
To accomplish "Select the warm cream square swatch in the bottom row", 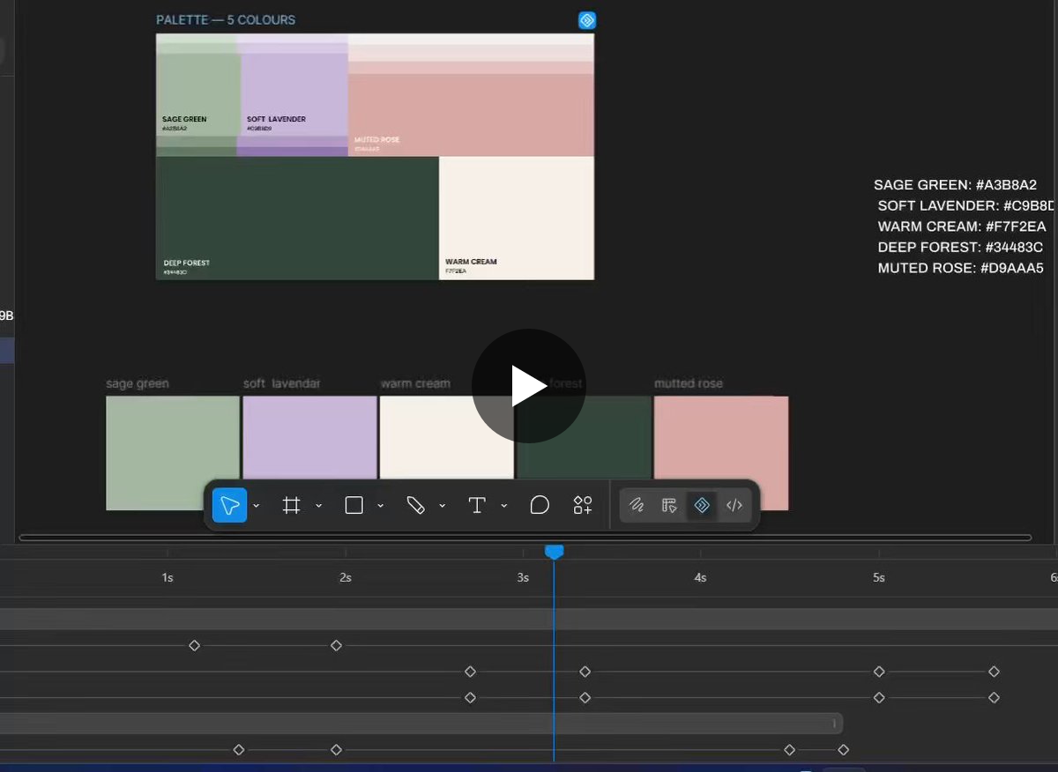I will pos(446,437).
